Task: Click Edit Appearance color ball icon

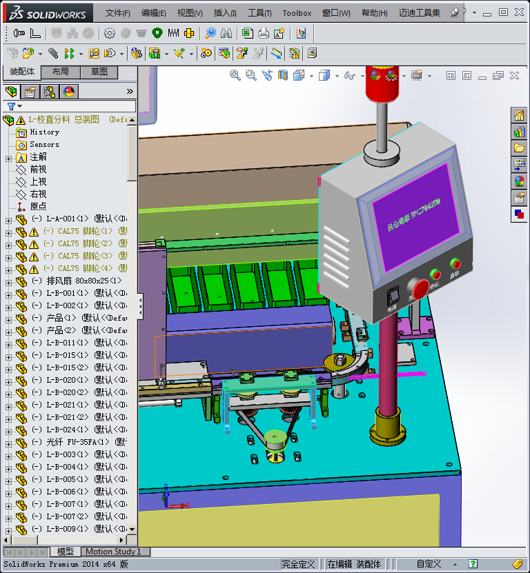Action: tap(375, 76)
